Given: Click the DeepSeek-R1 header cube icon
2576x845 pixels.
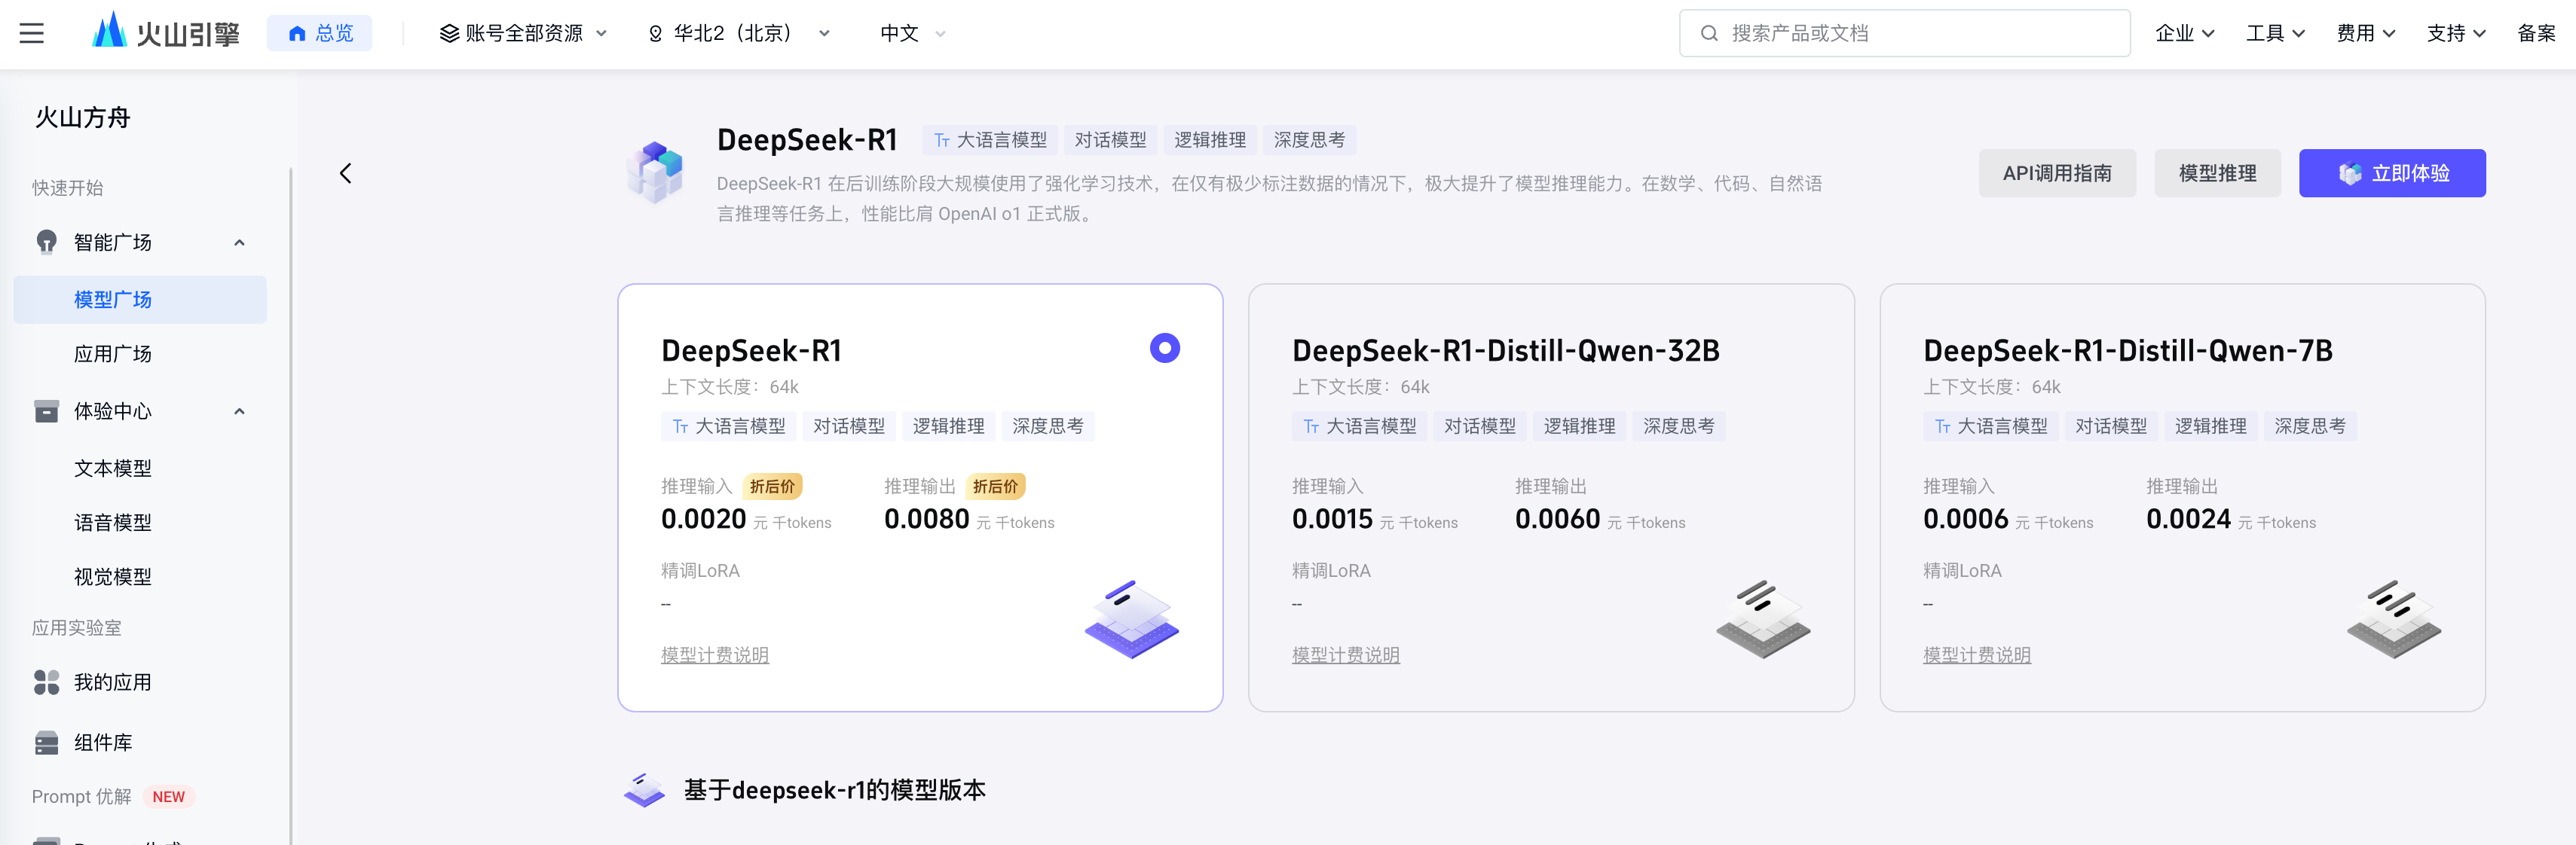Looking at the screenshot, I should click(655, 172).
